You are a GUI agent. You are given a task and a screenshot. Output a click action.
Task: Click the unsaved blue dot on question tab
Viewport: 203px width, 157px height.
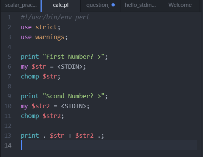113,5
